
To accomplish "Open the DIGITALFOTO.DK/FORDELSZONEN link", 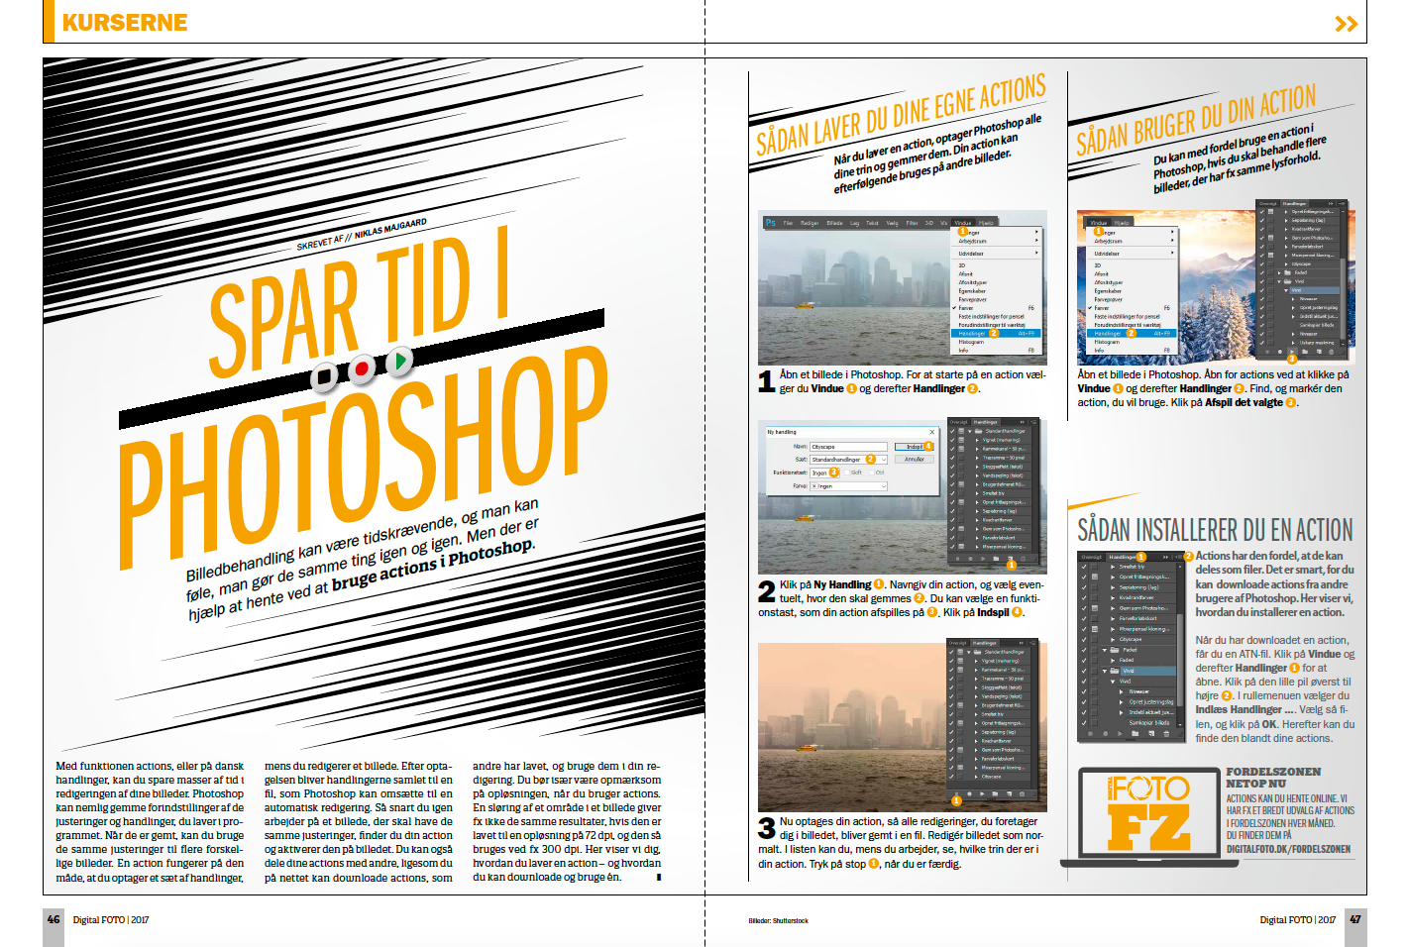I will (x=1288, y=849).
